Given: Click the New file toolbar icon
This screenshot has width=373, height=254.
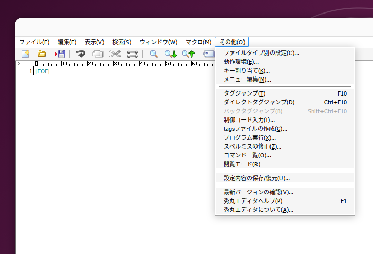Looking at the screenshot, I should coord(25,54).
